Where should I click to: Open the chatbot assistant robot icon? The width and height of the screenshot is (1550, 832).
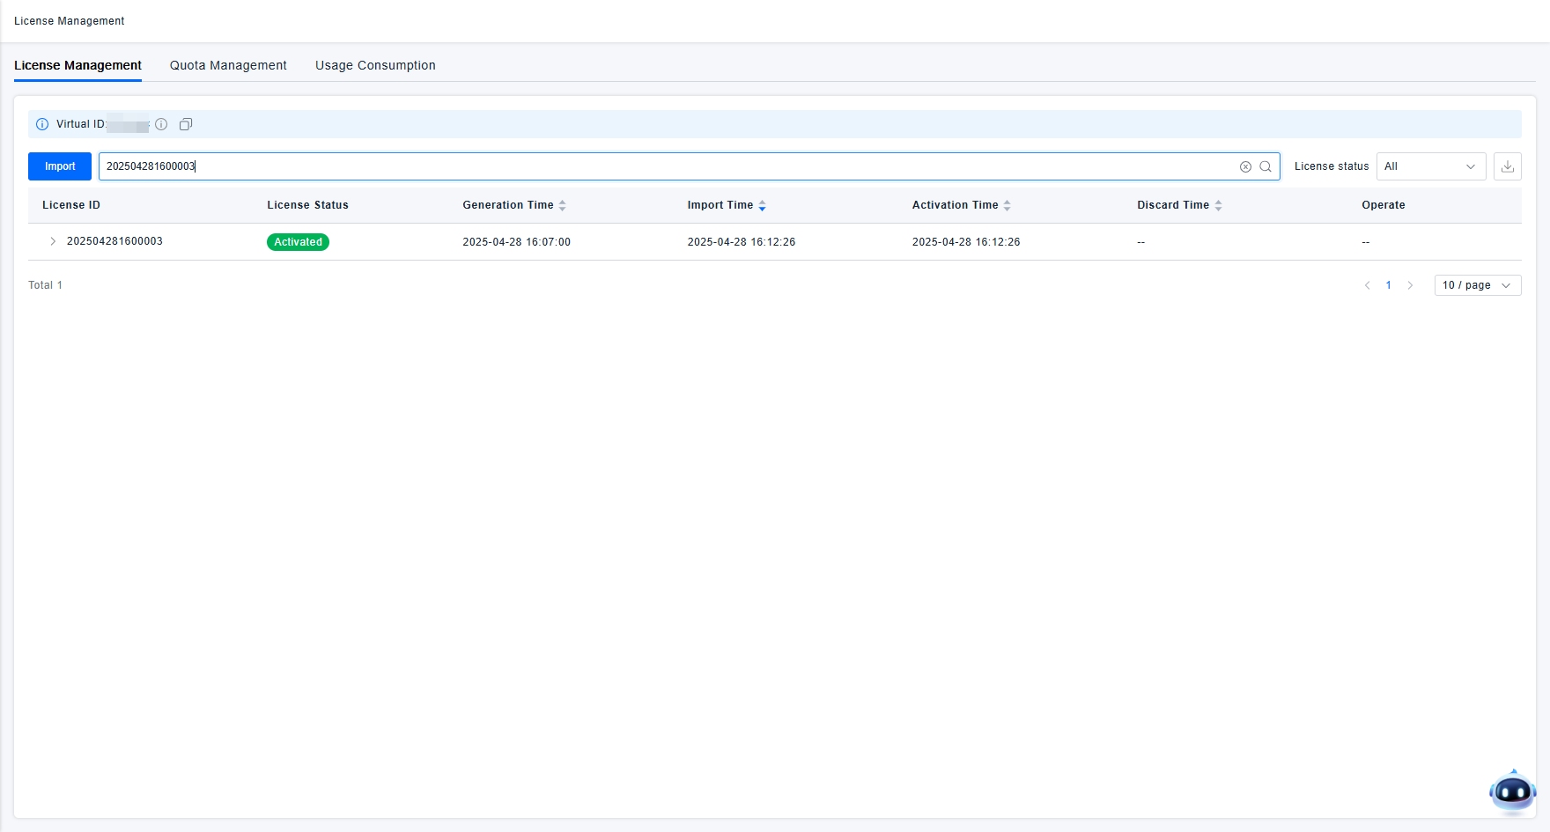tap(1512, 792)
